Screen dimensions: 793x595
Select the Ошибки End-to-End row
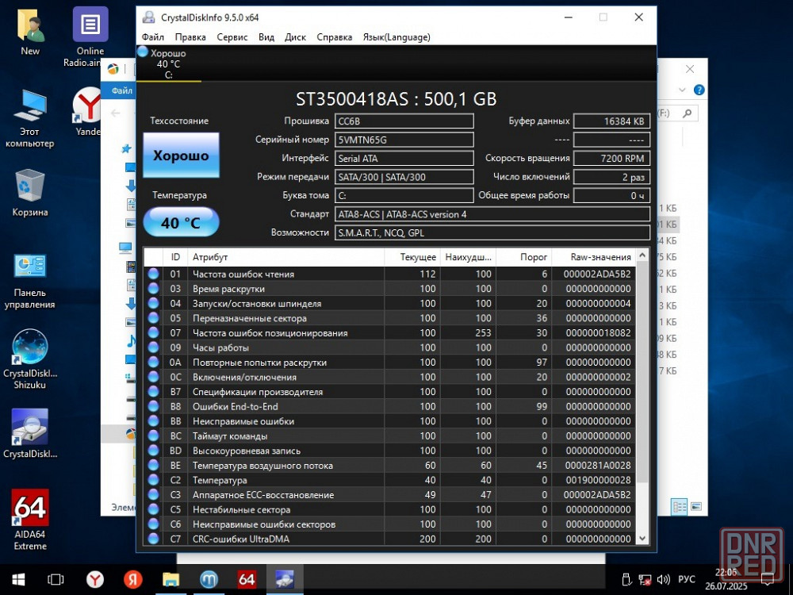click(x=390, y=406)
